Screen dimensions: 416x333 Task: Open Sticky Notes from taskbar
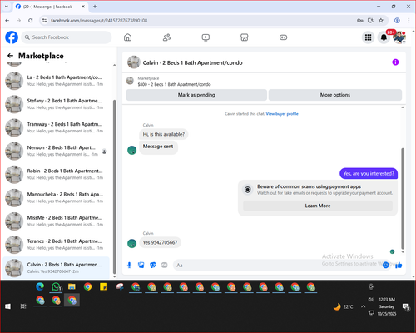[104, 286]
